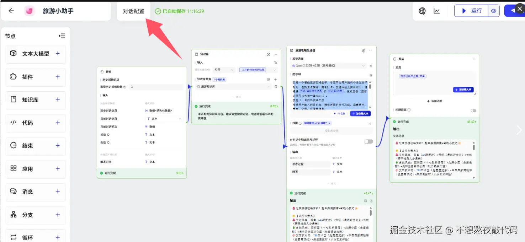Open the Qwen3-235B-A22B model dropdown
Image resolution: width=525 pixels, height=242 pixels.
(x=328, y=66)
